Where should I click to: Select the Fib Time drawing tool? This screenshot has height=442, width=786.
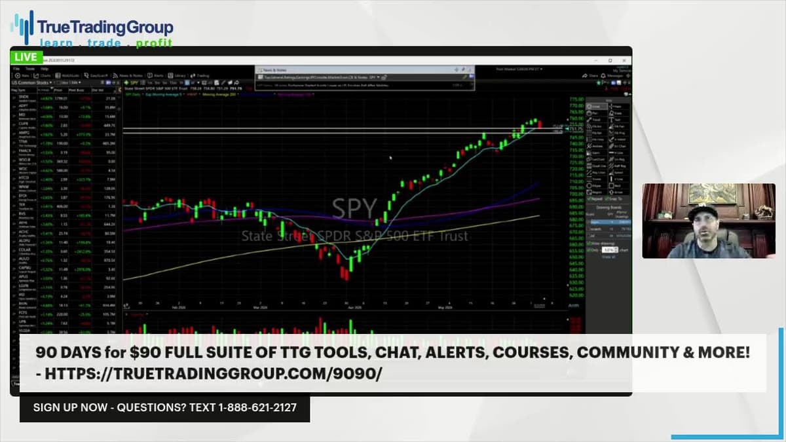pos(596,139)
